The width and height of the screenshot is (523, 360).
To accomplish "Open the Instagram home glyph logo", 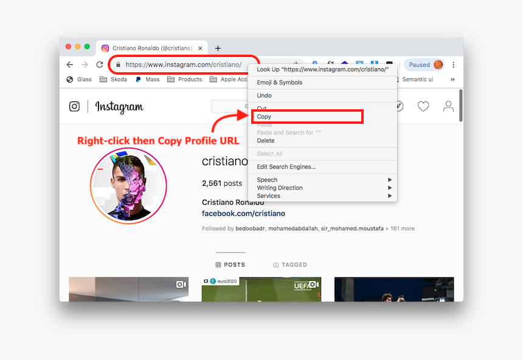I will (x=74, y=106).
